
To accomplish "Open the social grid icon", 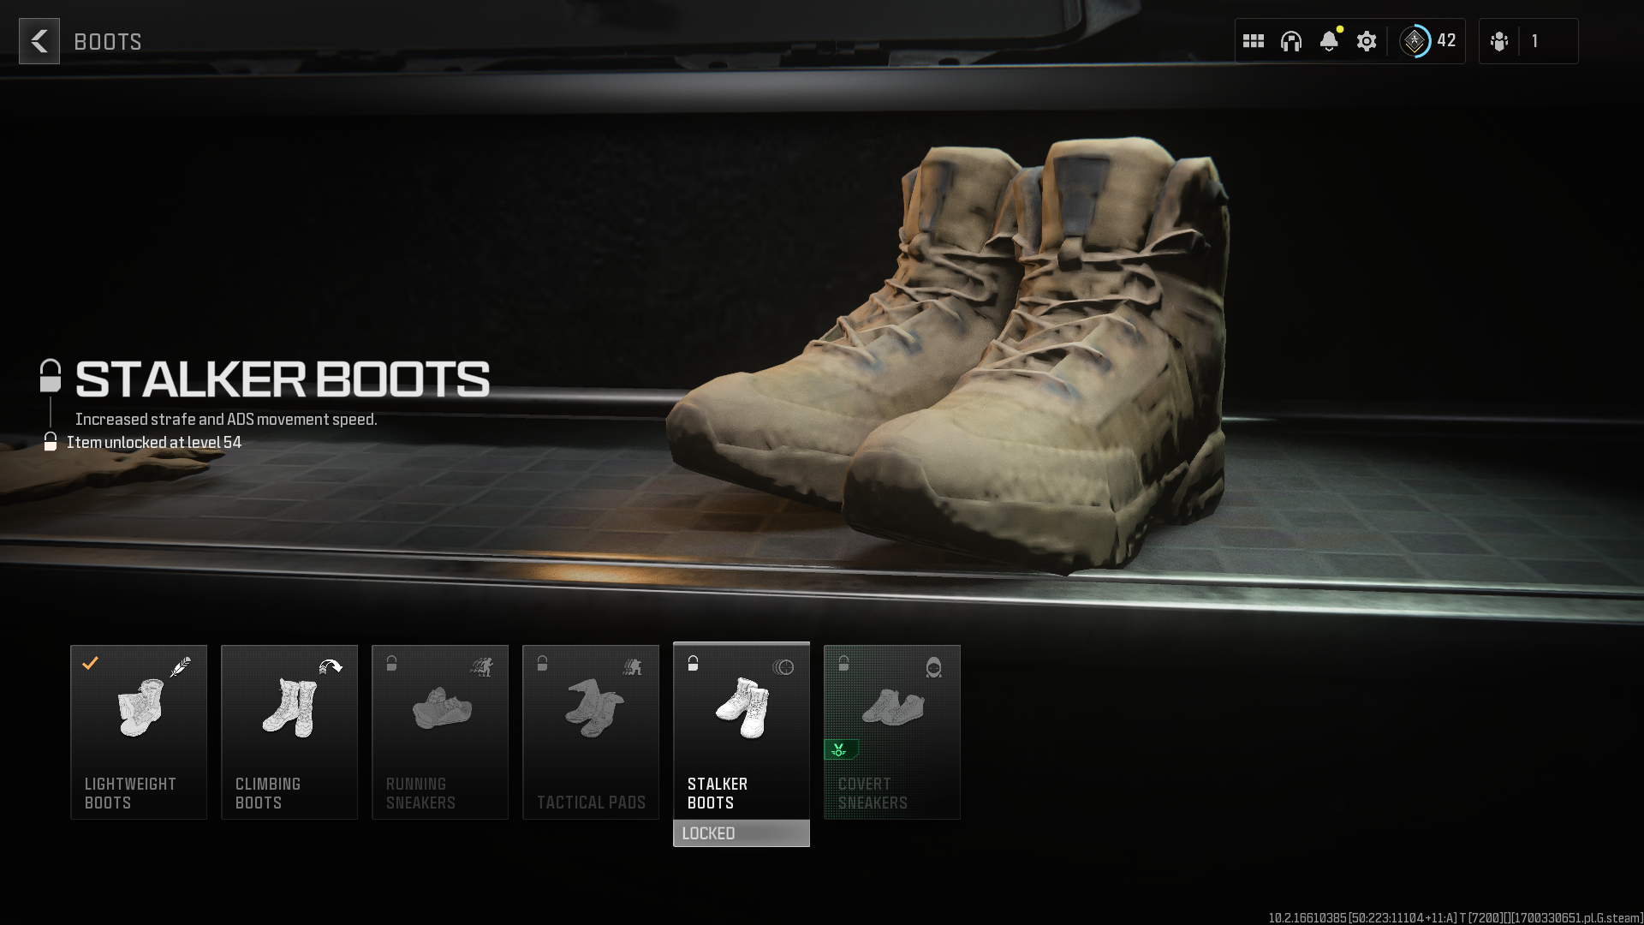I will (x=1254, y=40).
